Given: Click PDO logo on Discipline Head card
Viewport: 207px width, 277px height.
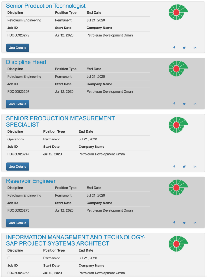Looking at the screenshot, I should click(x=178, y=68).
